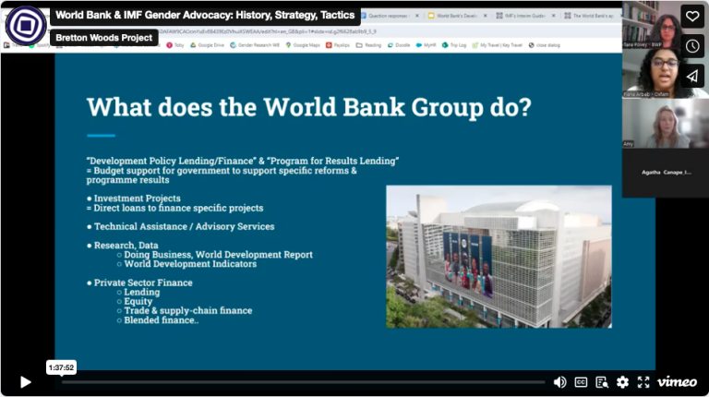Open the Bretton Woods Project author link

click(104, 38)
